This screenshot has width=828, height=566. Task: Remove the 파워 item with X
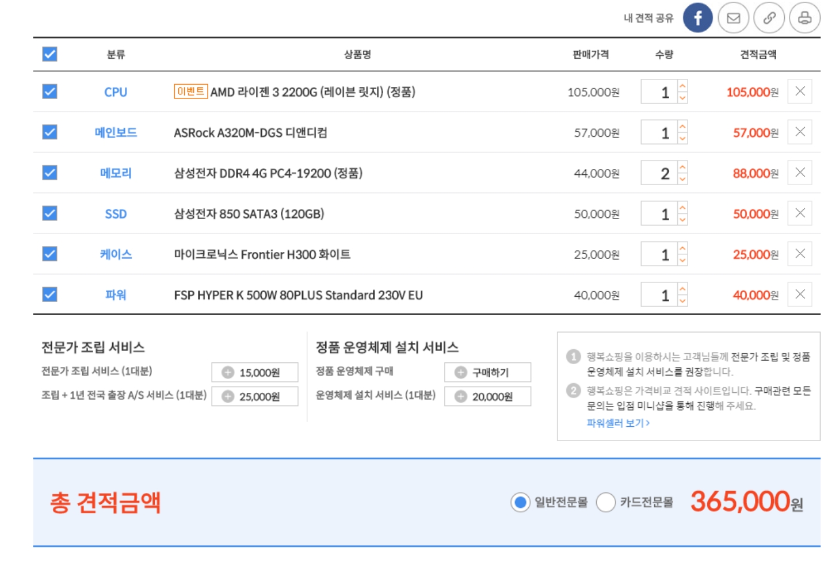(800, 295)
